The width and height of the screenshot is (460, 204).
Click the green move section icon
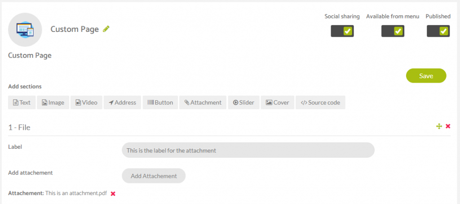pyautogui.click(x=439, y=126)
